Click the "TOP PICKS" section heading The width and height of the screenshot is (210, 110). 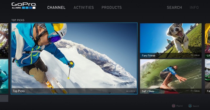[x=18, y=20]
